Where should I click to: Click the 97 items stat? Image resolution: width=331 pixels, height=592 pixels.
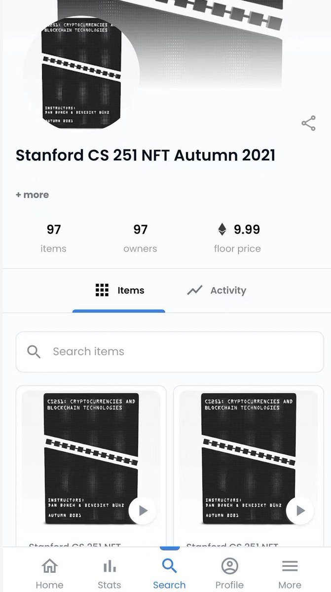[53, 238]
